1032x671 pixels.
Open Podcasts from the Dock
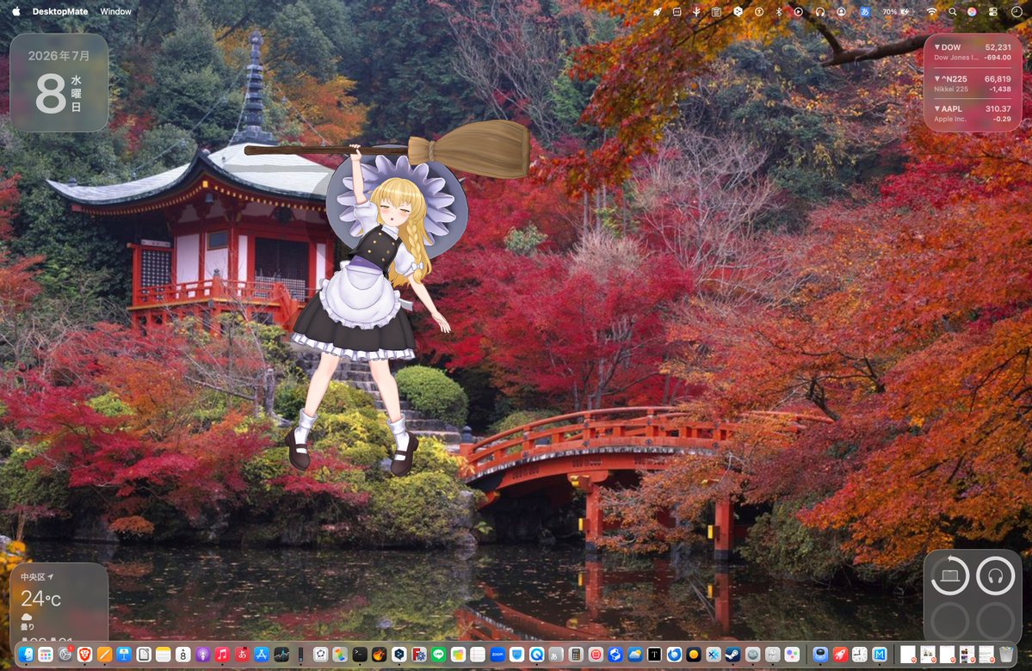(203, 655)
